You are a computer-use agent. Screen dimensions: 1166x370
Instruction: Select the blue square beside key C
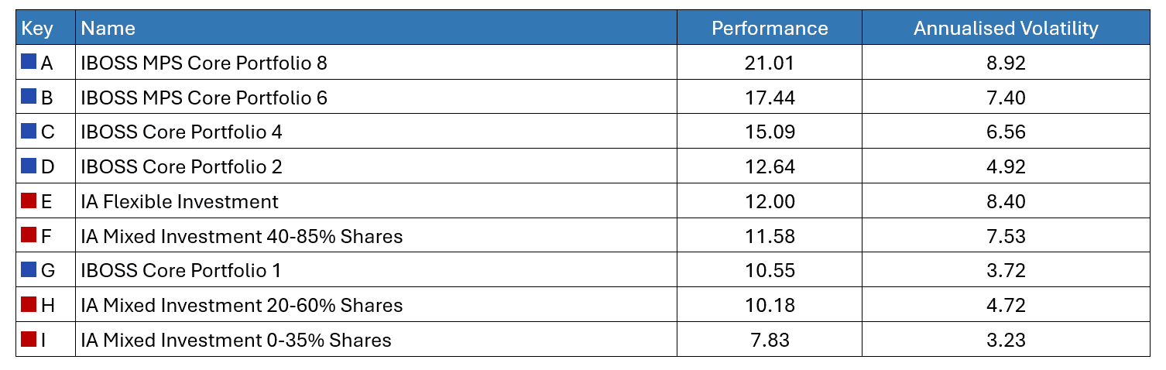(29, 131)
